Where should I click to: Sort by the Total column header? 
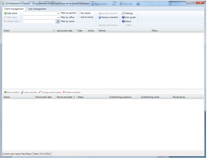[x=81, y=31]
